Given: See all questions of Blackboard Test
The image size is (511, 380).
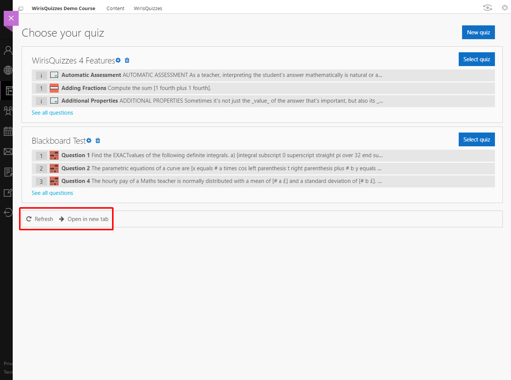Looking at the screenshot, I should coord(52,193).
